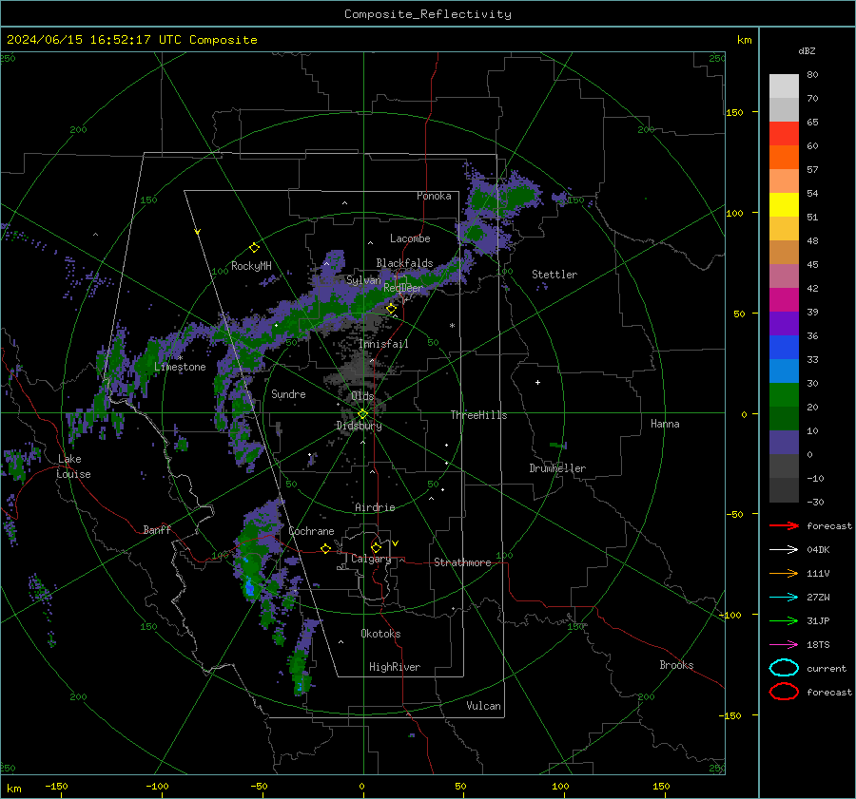Click the yellow diamond marker near Cochrane
Image resolution: width=856 pixels, height=799 pixels.
tap(325, 548)
